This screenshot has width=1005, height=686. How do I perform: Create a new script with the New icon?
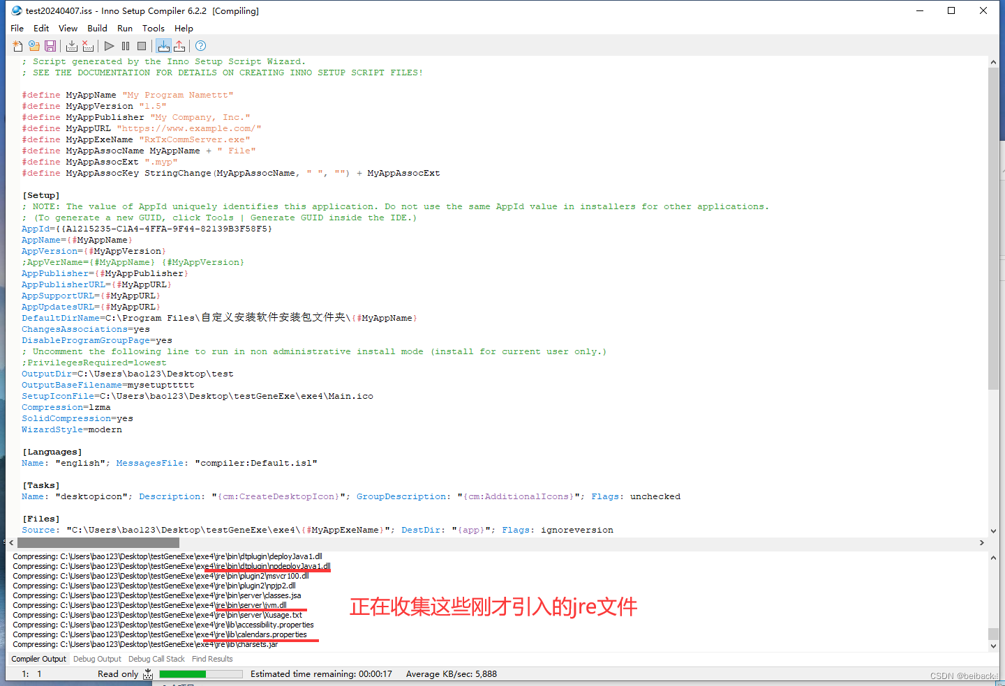(17, 46)
